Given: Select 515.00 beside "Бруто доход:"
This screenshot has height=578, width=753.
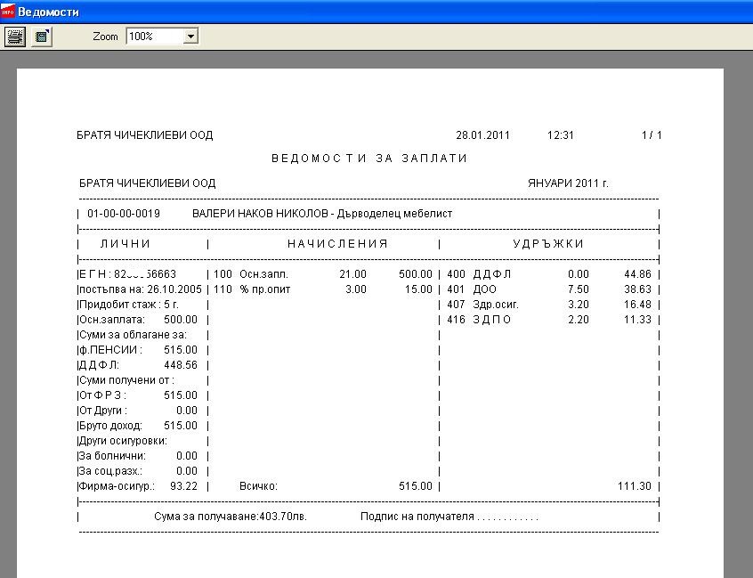Looking at the screenshot, I should tap(181, 425).
